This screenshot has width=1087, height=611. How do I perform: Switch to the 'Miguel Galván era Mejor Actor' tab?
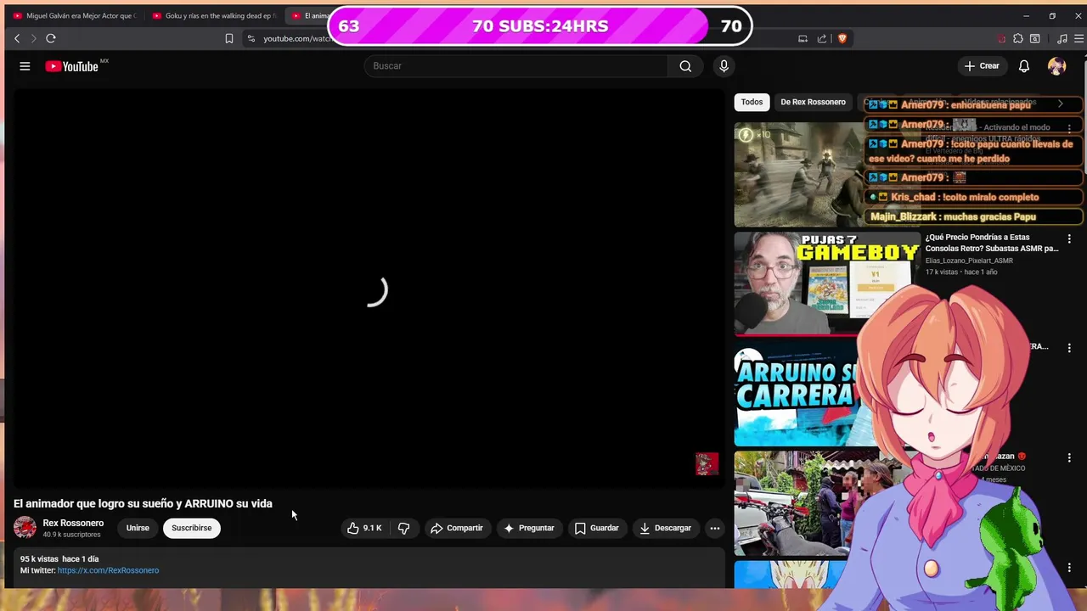[x=75, y=15]
